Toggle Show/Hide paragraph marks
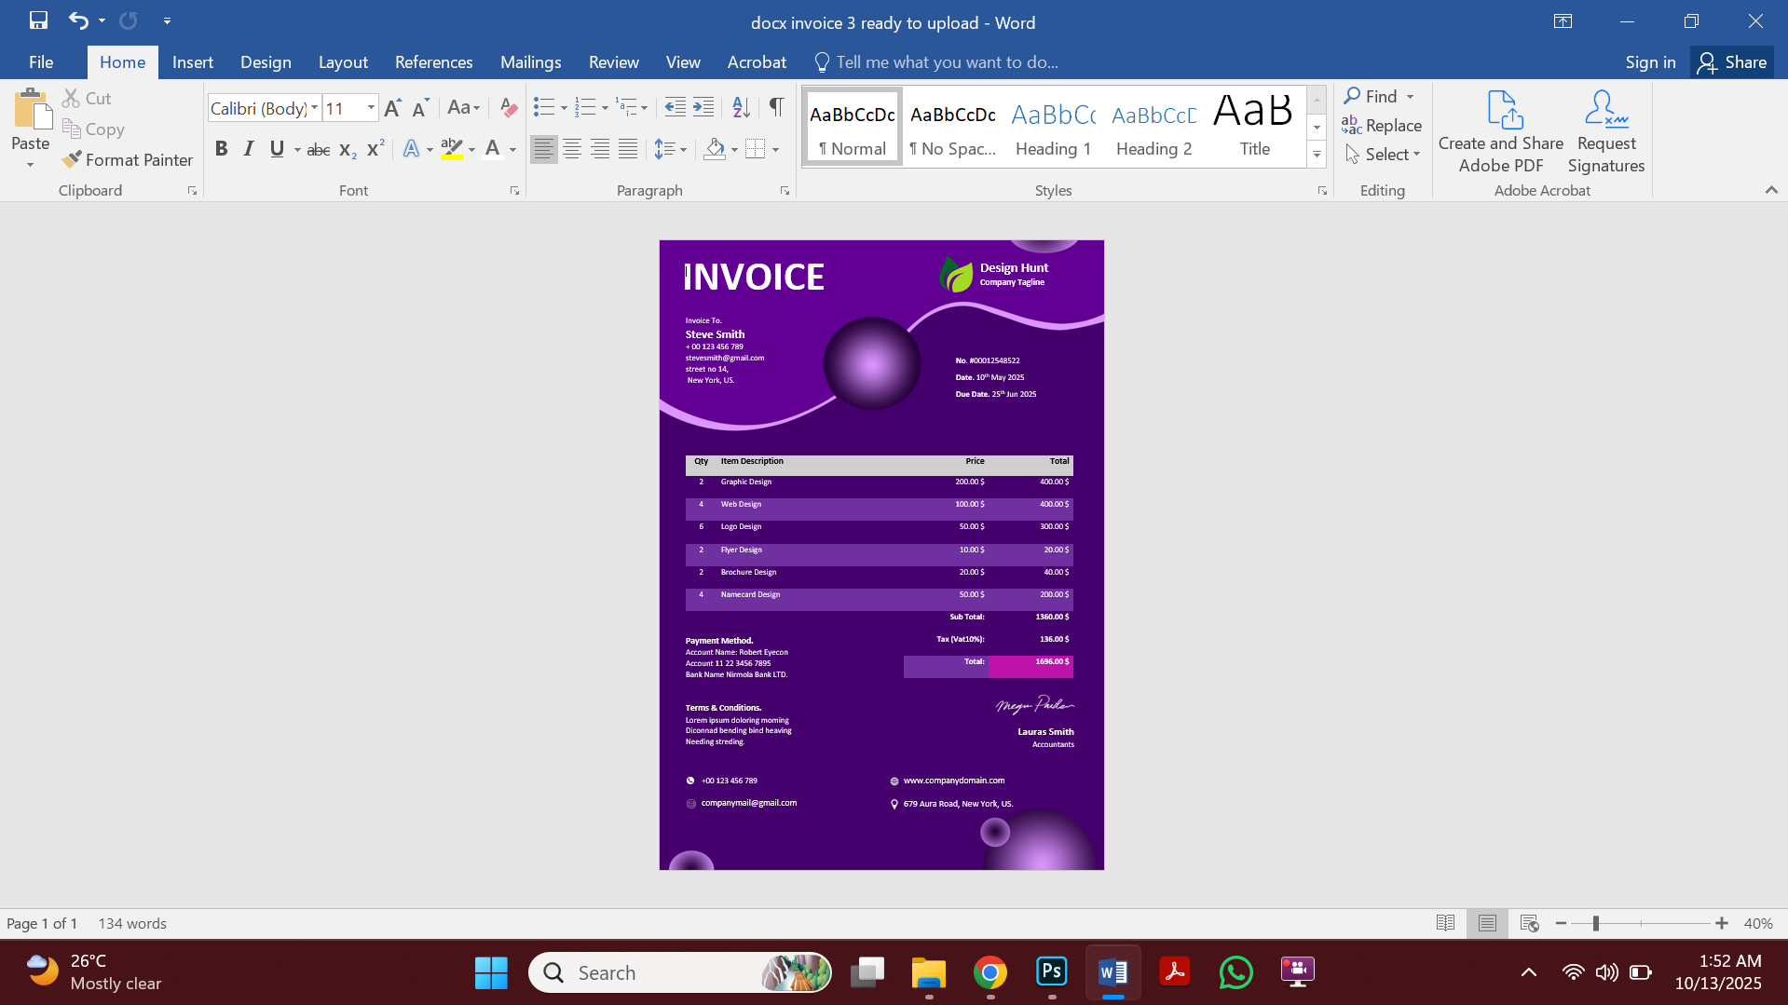Screen dimensions: 1788x1005 [776, 108]
